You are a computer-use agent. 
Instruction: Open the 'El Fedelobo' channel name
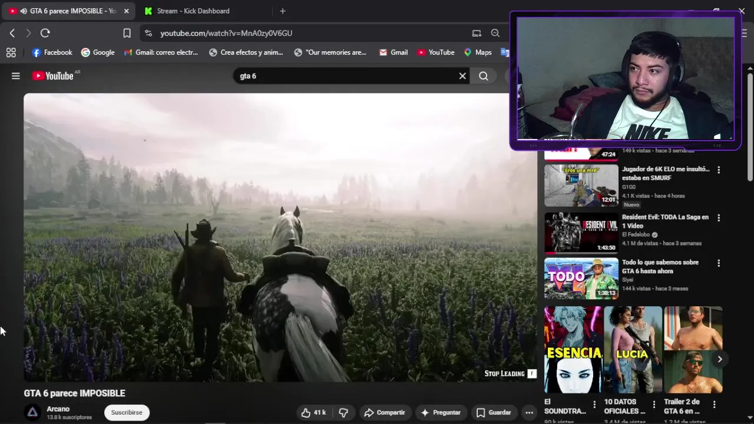click(636, 234)
